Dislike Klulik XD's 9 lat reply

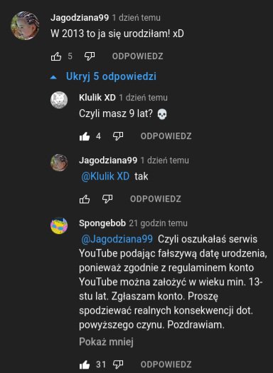[118, 136]
